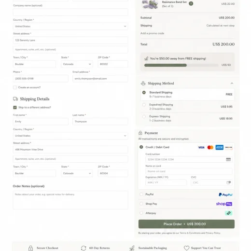Select PayPal payment radio button
The width and height of the screenshot is (251, 251).
pyautogui.click(x=141, y=195)
